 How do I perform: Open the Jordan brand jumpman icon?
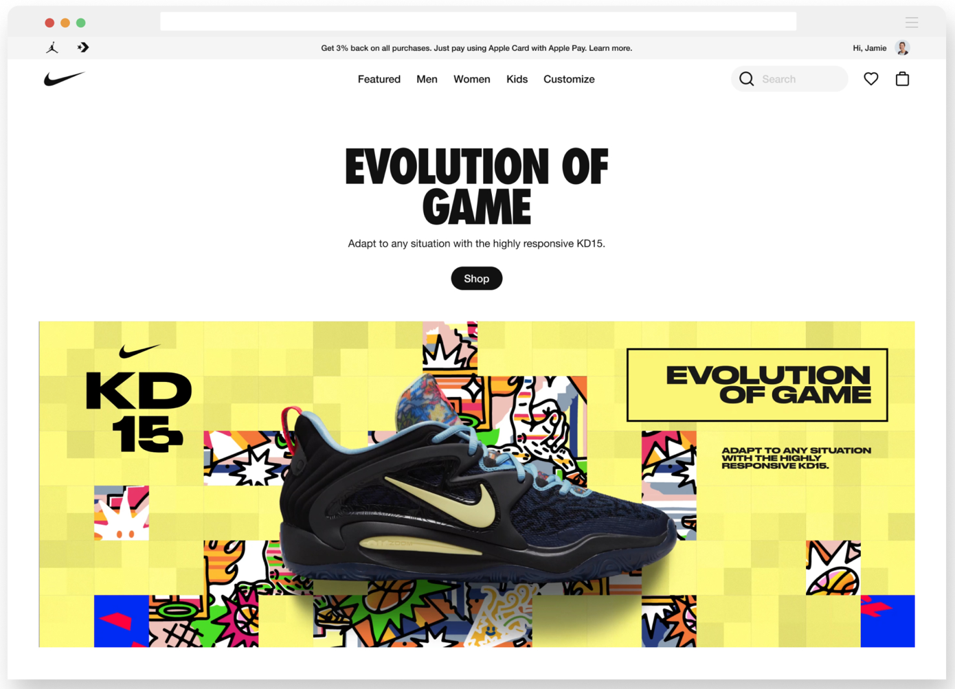tap(52, 47)
